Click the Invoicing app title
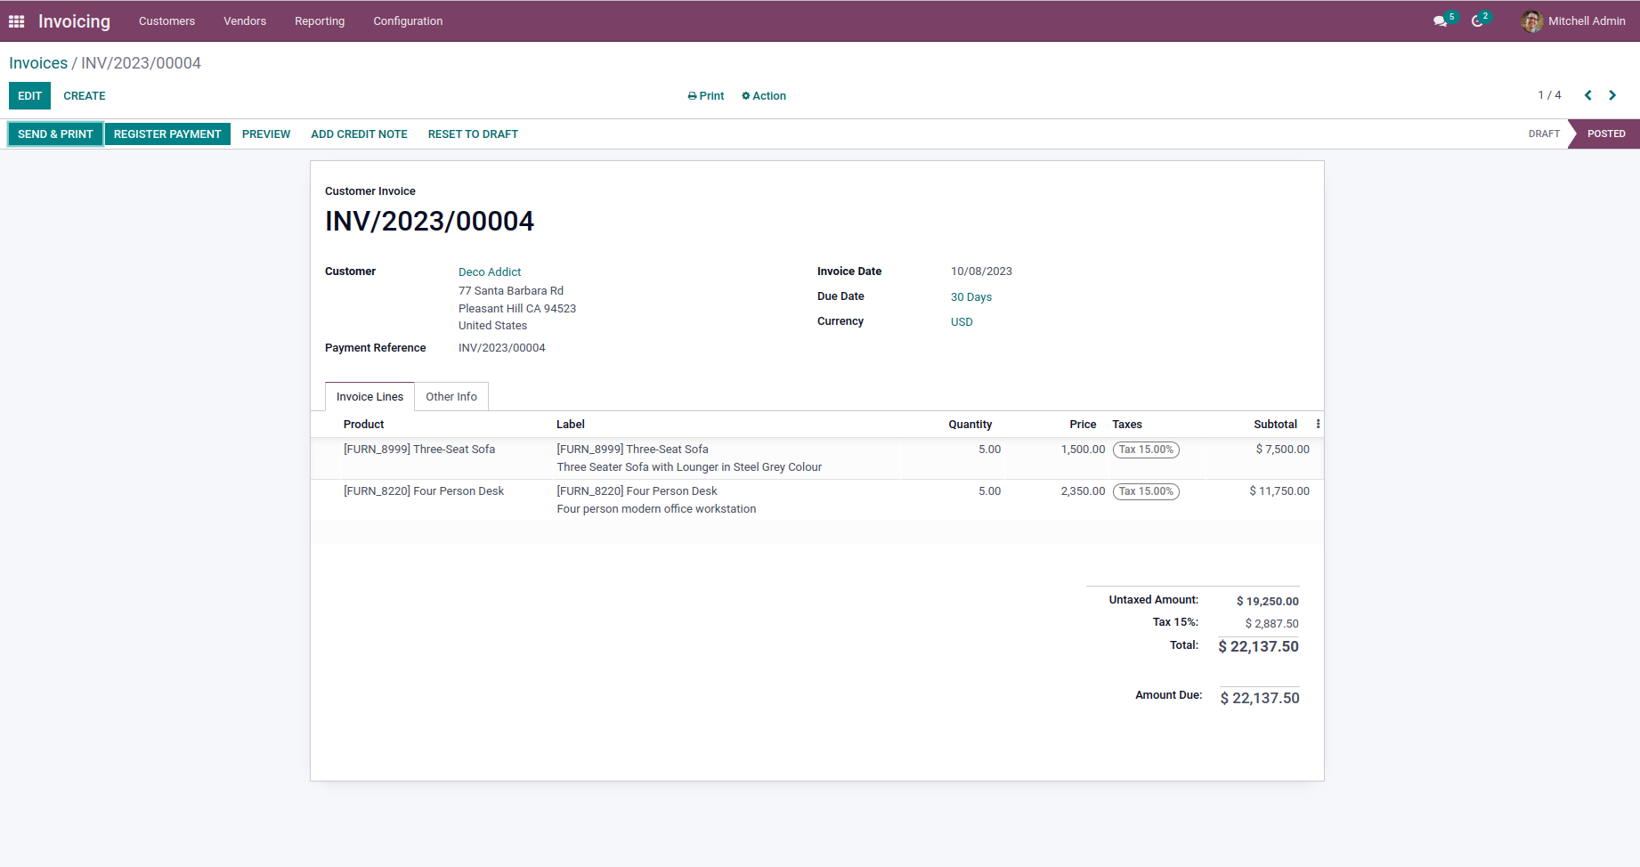The width and height of the screenshot is (1640, 867). click(x=74, y=21)
